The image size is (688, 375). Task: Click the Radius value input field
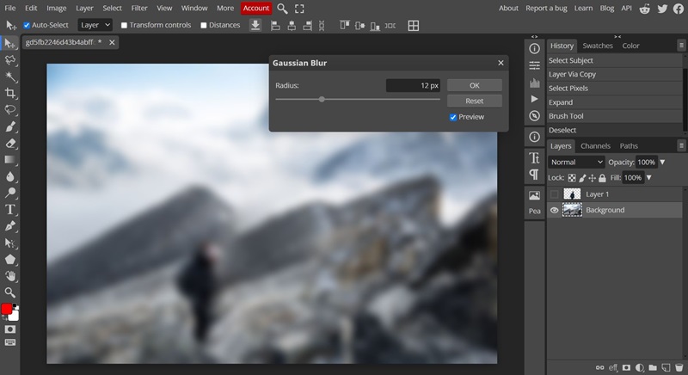pos(413,85)
